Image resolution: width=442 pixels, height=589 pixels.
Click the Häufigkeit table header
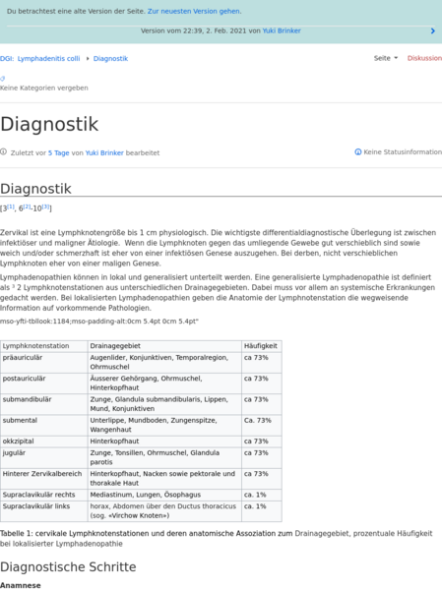coord(262,346)
